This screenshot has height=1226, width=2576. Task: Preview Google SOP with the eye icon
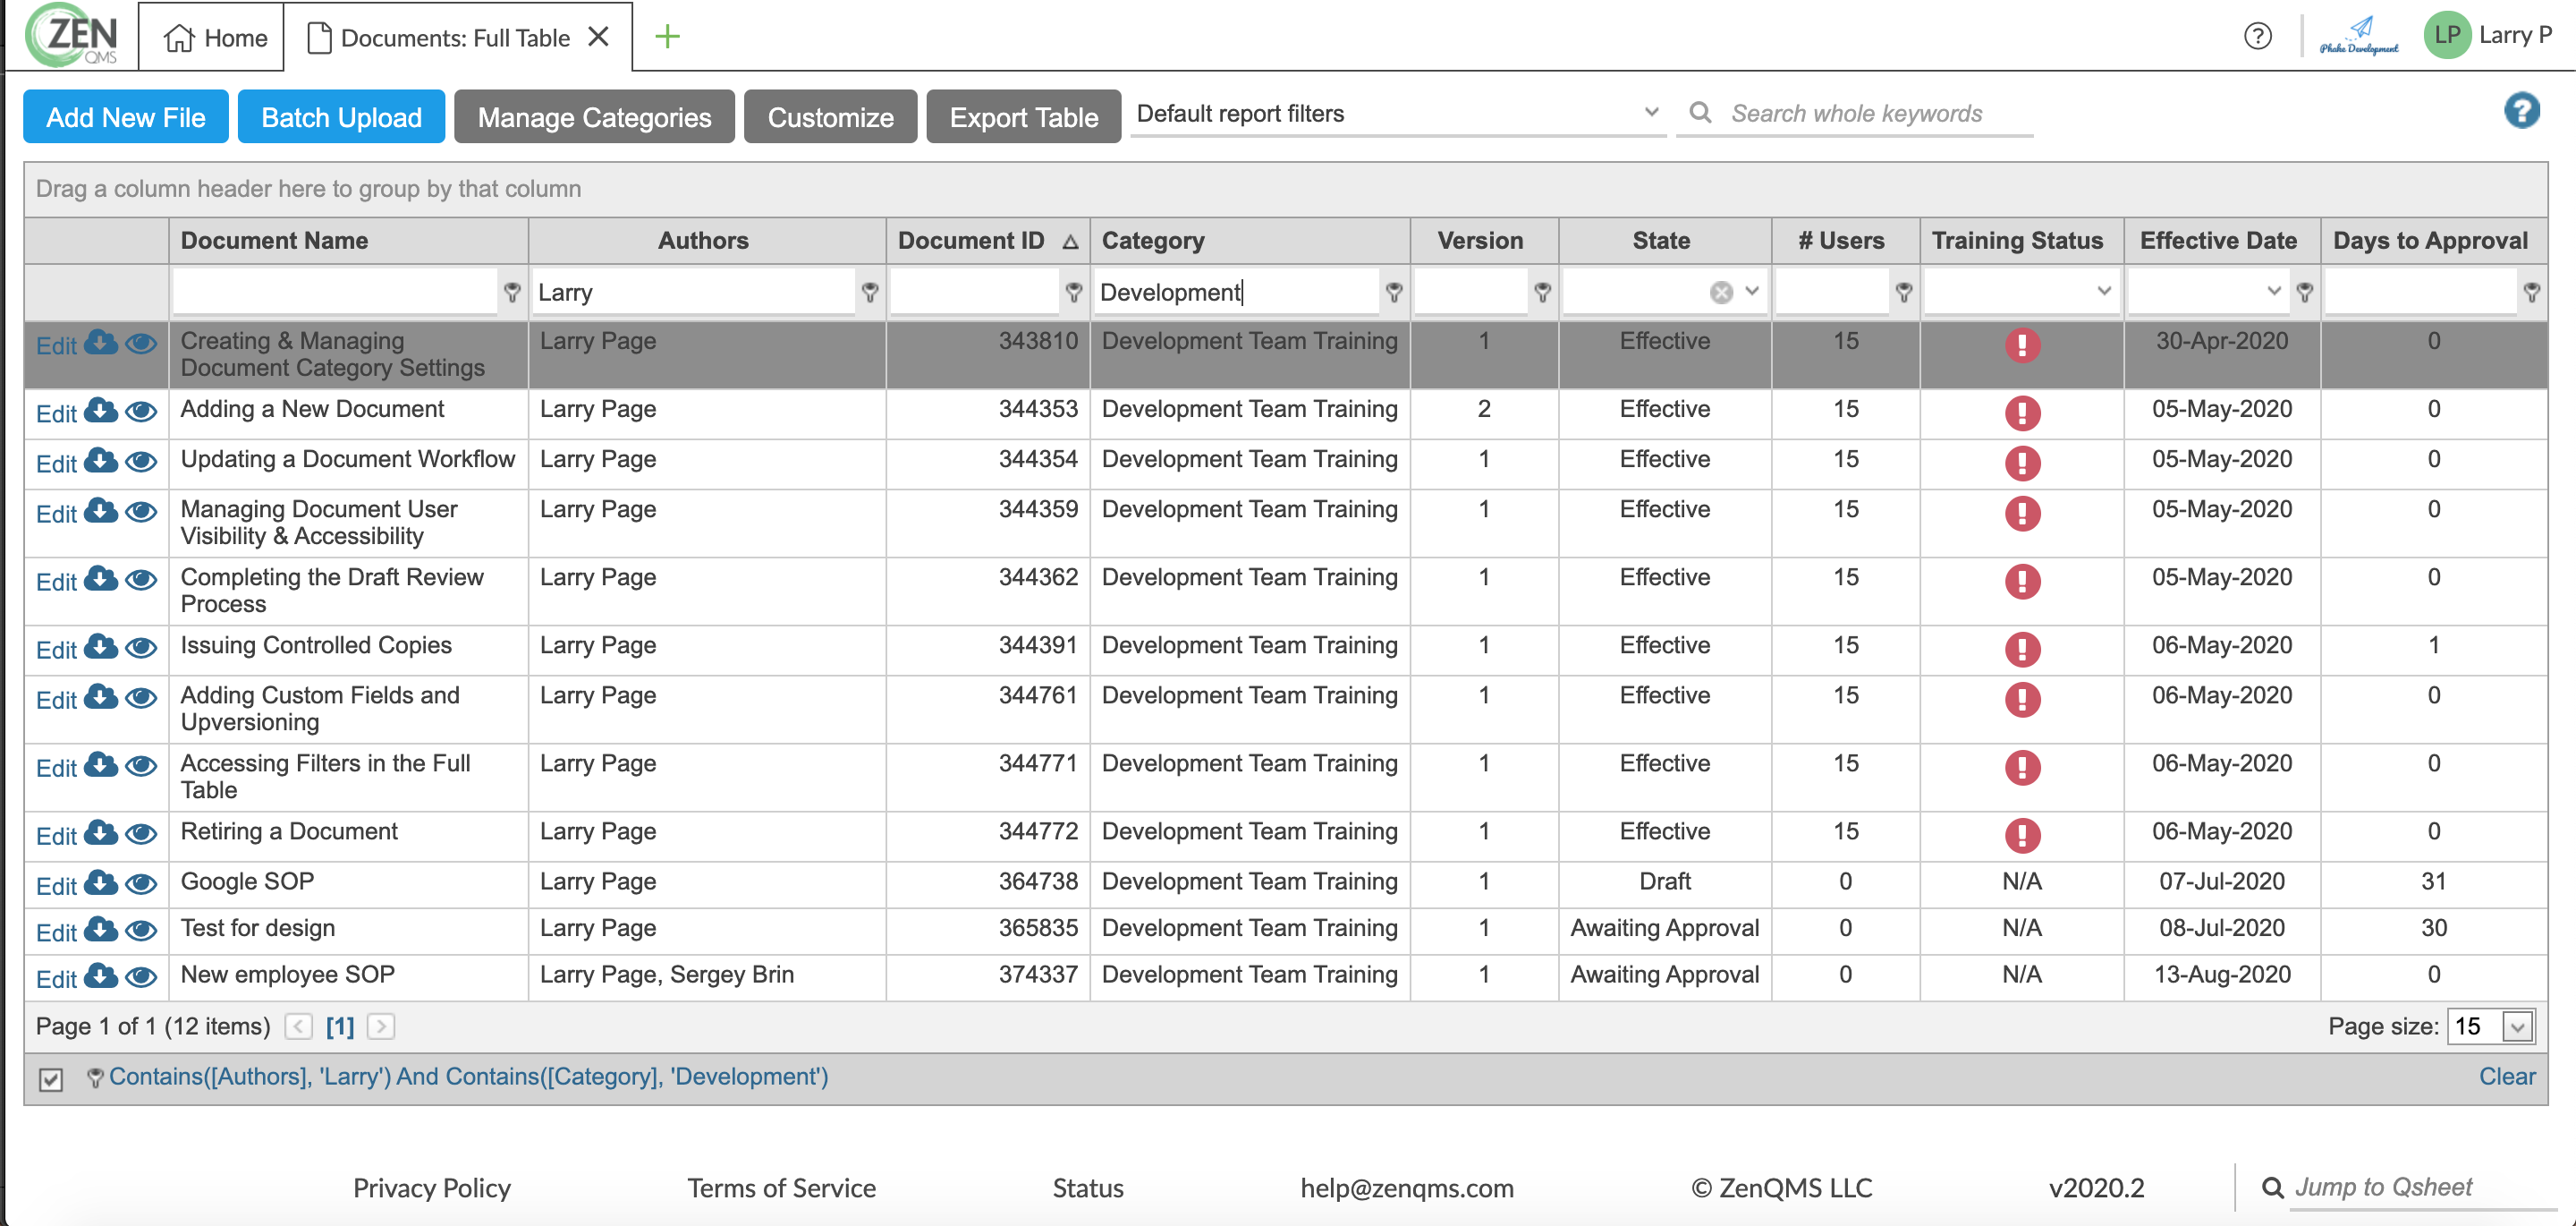pos(141,886)
